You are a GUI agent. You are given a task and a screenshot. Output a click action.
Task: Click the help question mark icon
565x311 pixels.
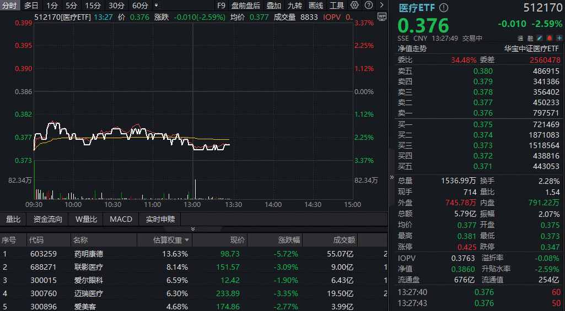[x=368, y=6]
